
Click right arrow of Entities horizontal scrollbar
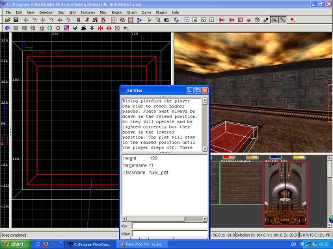(205, 219)
